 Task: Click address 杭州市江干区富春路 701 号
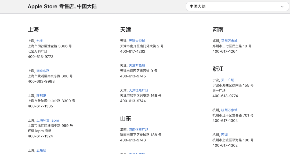pos(233,115)
